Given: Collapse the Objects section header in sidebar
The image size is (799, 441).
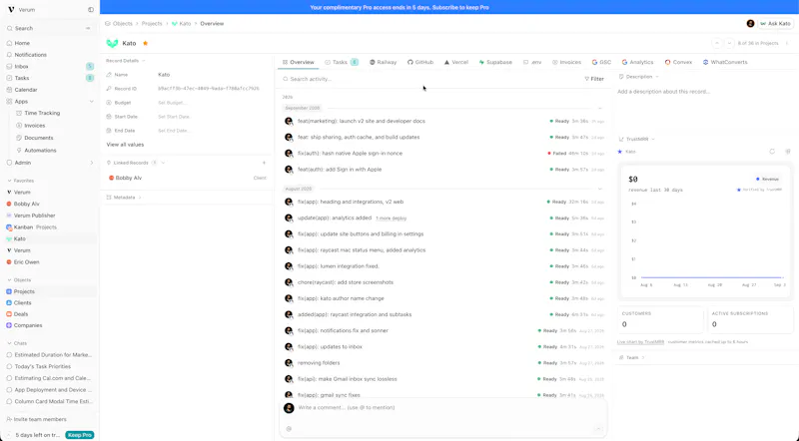Looking at the screenshot, I should (19, 280).
